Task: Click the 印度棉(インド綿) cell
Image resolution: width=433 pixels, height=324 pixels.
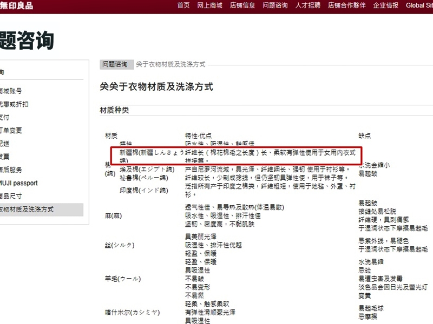Action: 144,191
